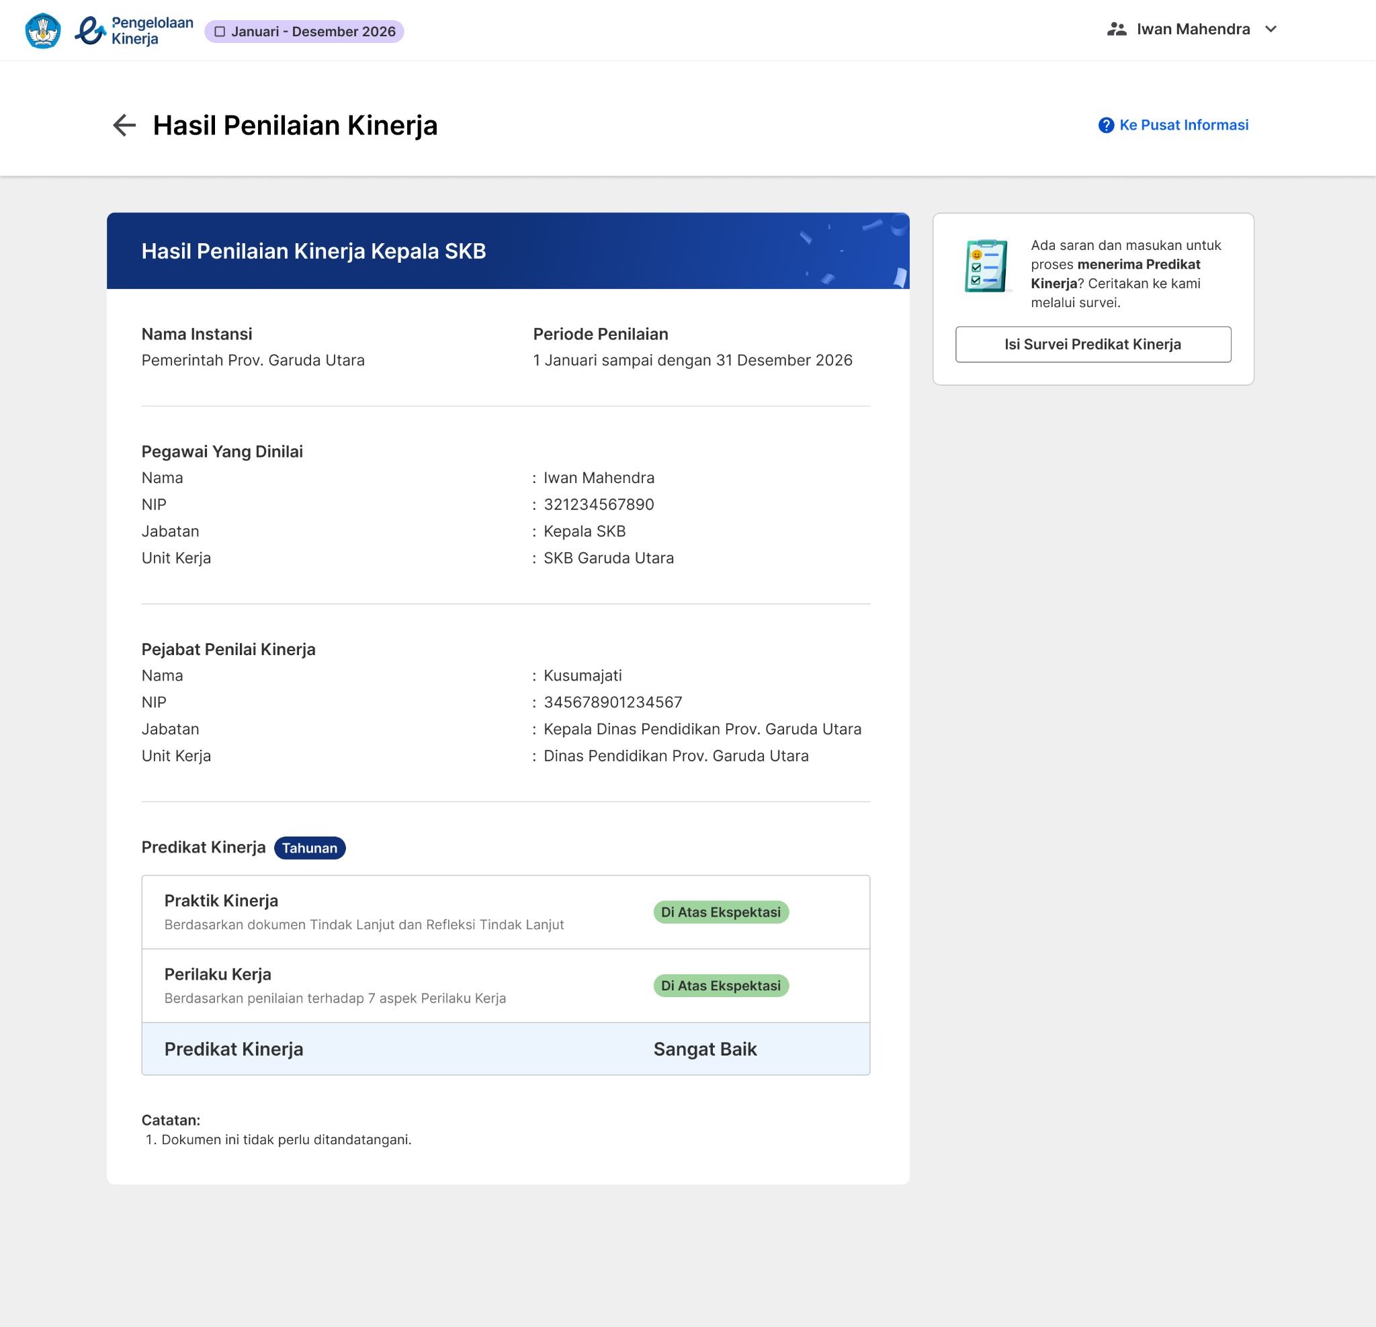Select the Januari - Desember 2026 period badge
The width and height of the screenshot is (1376, 1327).
(304, 32)
